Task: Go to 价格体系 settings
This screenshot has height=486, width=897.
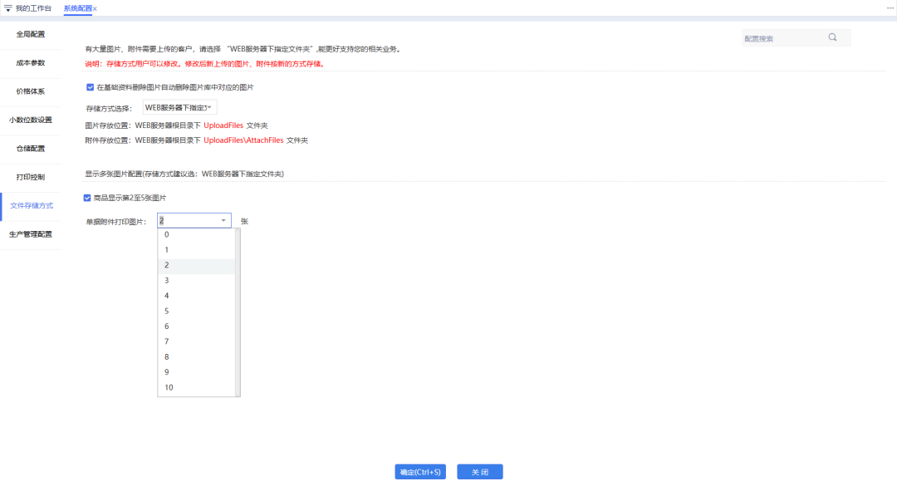Action: point(31,91)
